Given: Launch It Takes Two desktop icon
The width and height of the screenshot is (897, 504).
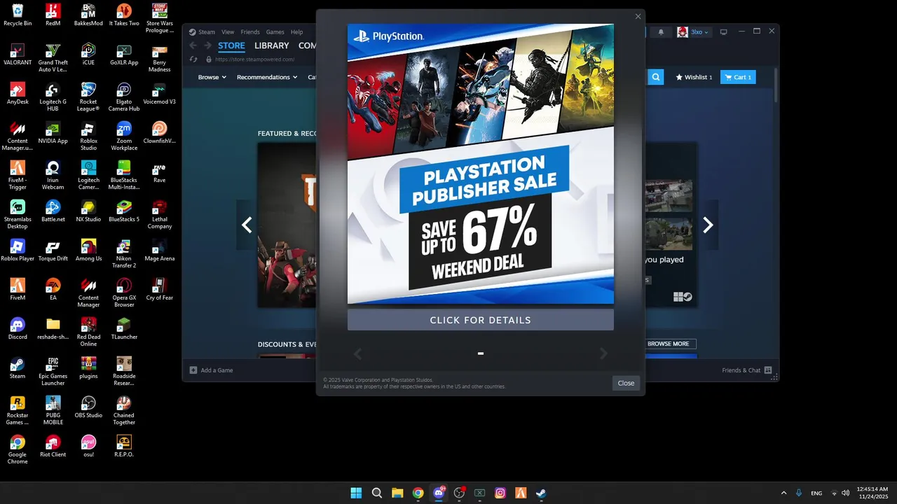Looking at the screenshot, I should pyautogui.click(x=124, y=15).
